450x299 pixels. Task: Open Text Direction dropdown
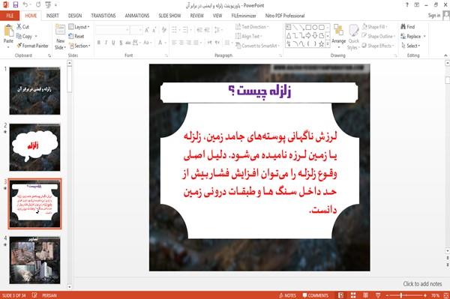[x=252, y=27]
